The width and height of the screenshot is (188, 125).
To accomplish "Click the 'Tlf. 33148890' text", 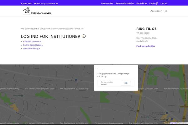I will [143, 33].
